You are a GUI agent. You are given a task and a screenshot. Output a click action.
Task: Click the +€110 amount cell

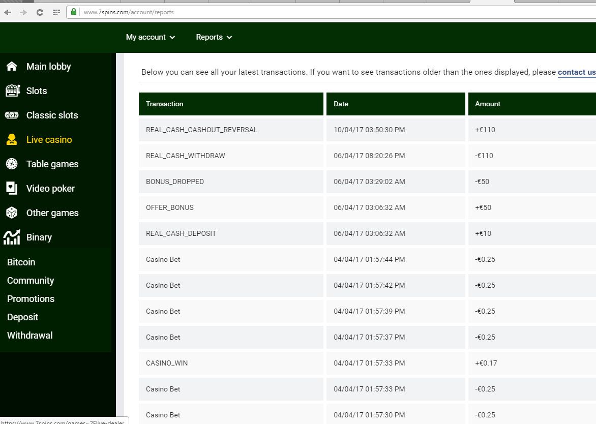pyautogui.click(x=532, y=130)
